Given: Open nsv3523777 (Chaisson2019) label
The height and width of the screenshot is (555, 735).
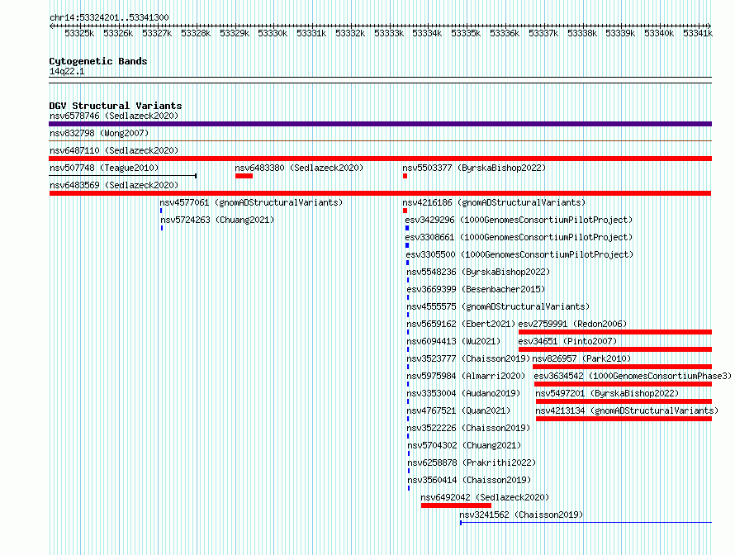Looking at the screenshot, I should (468, 358).
